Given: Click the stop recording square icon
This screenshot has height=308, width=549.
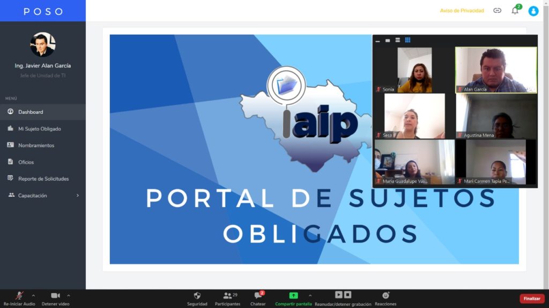Looking at the screenshot, I should point(347,295).
